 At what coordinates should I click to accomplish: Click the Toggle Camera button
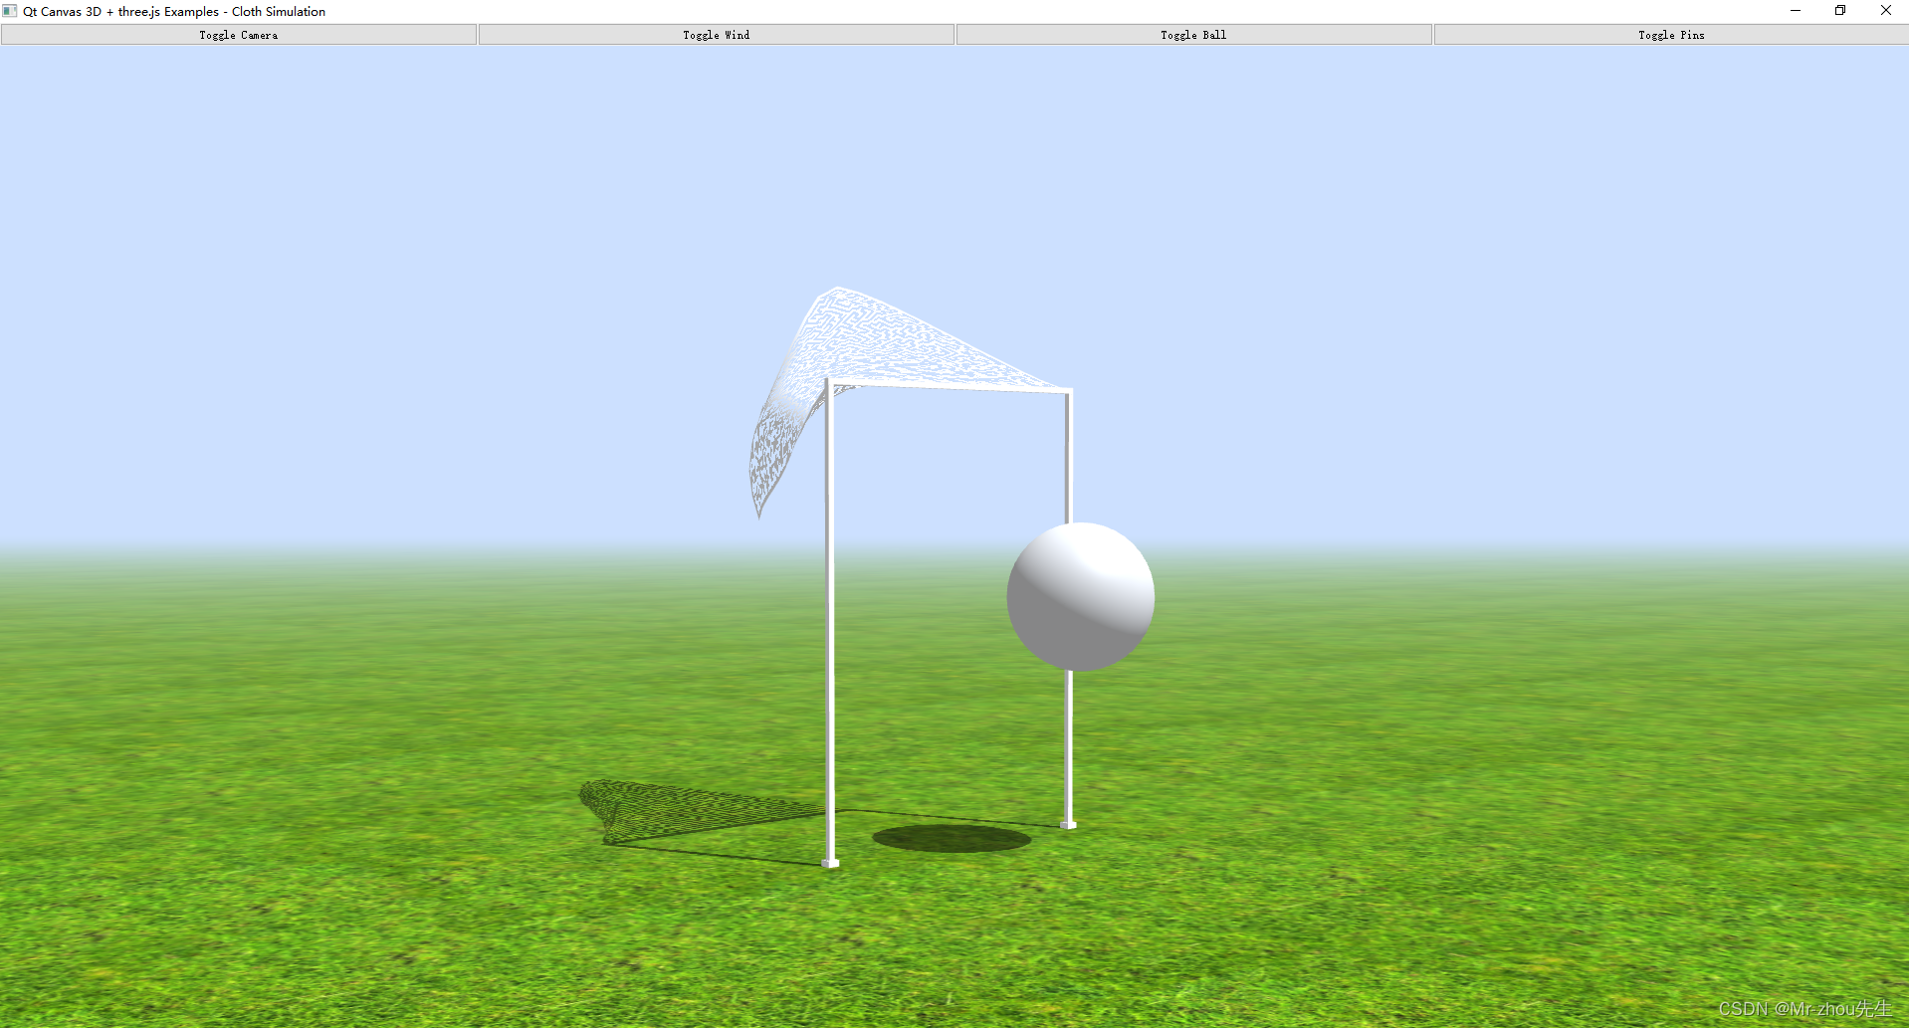click(238, 33)
